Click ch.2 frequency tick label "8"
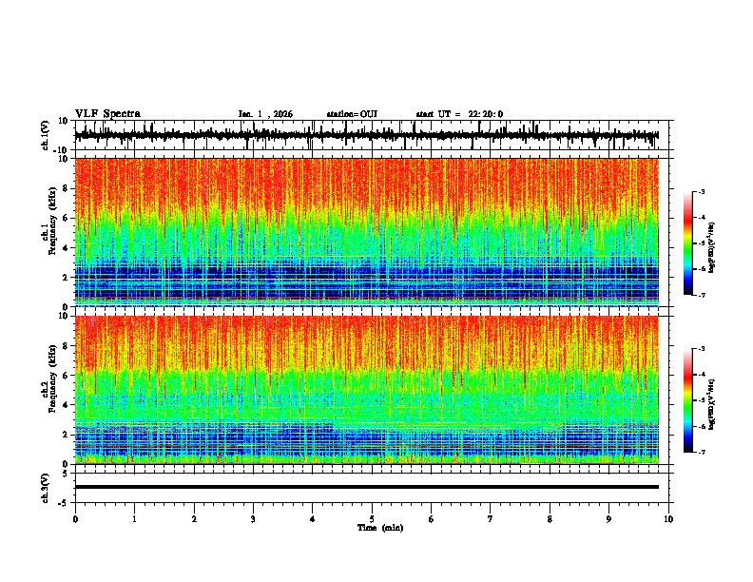The width and height of the screenshot is (753, 582). pyautogui.click(x=67, y=346)
